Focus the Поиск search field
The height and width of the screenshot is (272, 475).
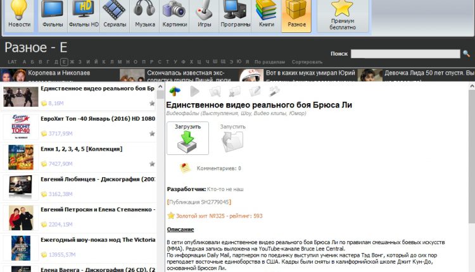[x=405, y=54]
